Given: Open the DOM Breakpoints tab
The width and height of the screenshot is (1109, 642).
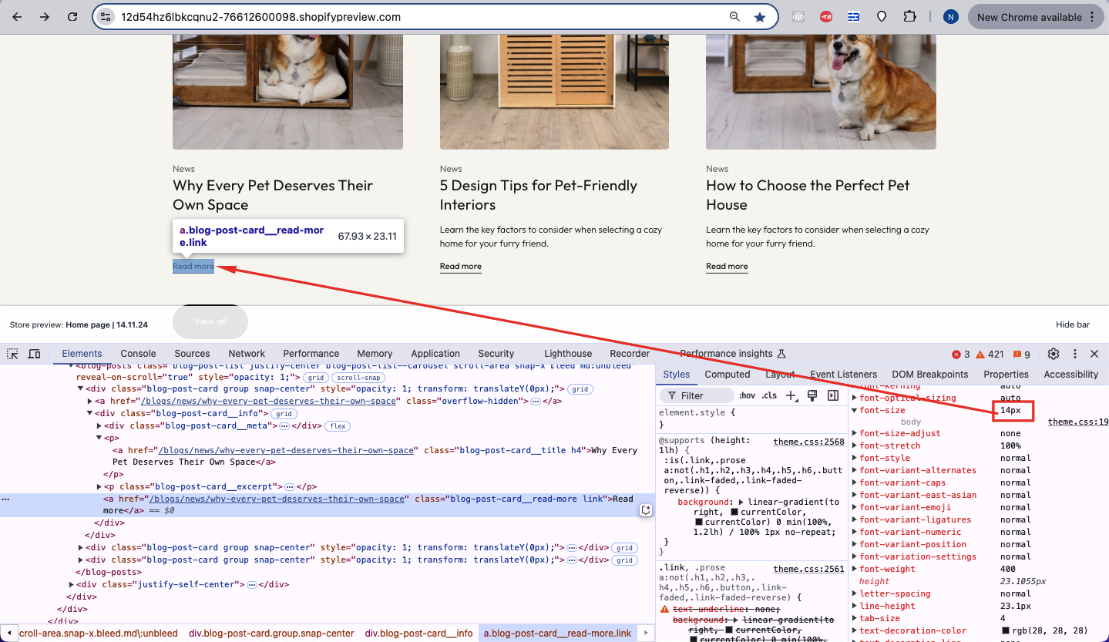Looking at the screenshot, I should [929, 375].
